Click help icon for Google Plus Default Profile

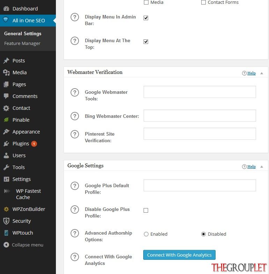click(75, 186)
